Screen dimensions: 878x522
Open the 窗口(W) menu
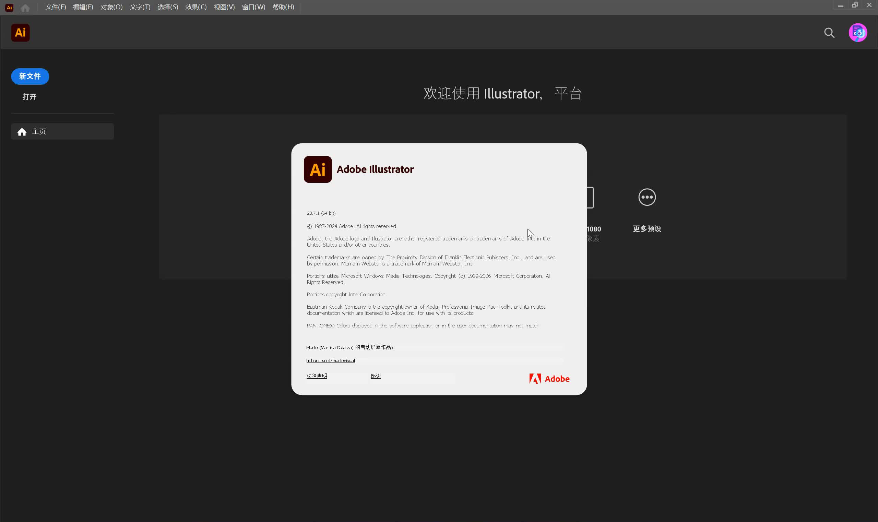click(x=253, y=7)
